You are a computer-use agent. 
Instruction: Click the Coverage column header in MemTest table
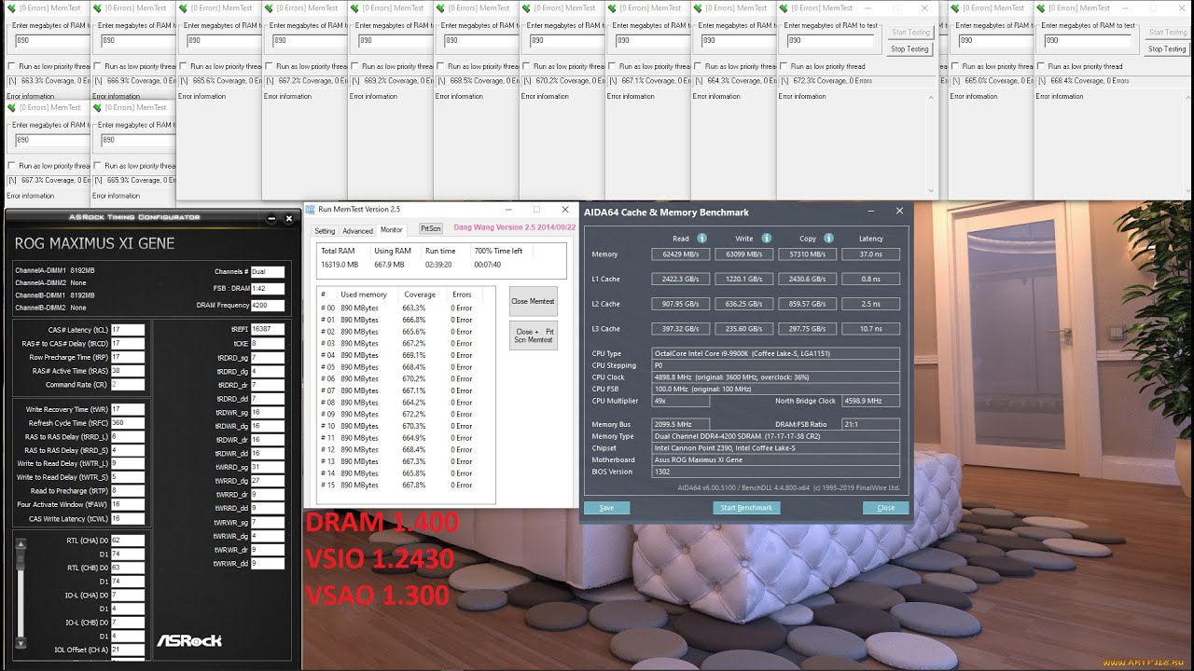[420, 294]
